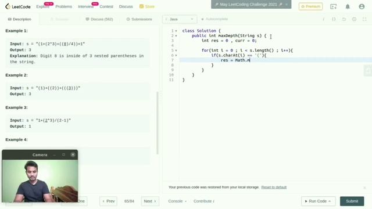This screenshot has height=209, width=372.
Task: Open the Java language dropdown
Action: [x=180, y=19]
